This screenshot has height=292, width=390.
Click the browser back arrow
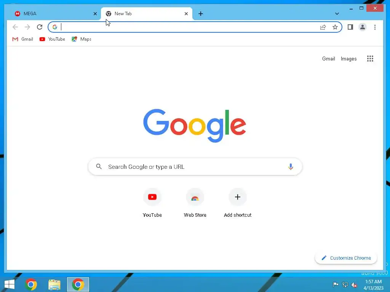pos(15,27)
